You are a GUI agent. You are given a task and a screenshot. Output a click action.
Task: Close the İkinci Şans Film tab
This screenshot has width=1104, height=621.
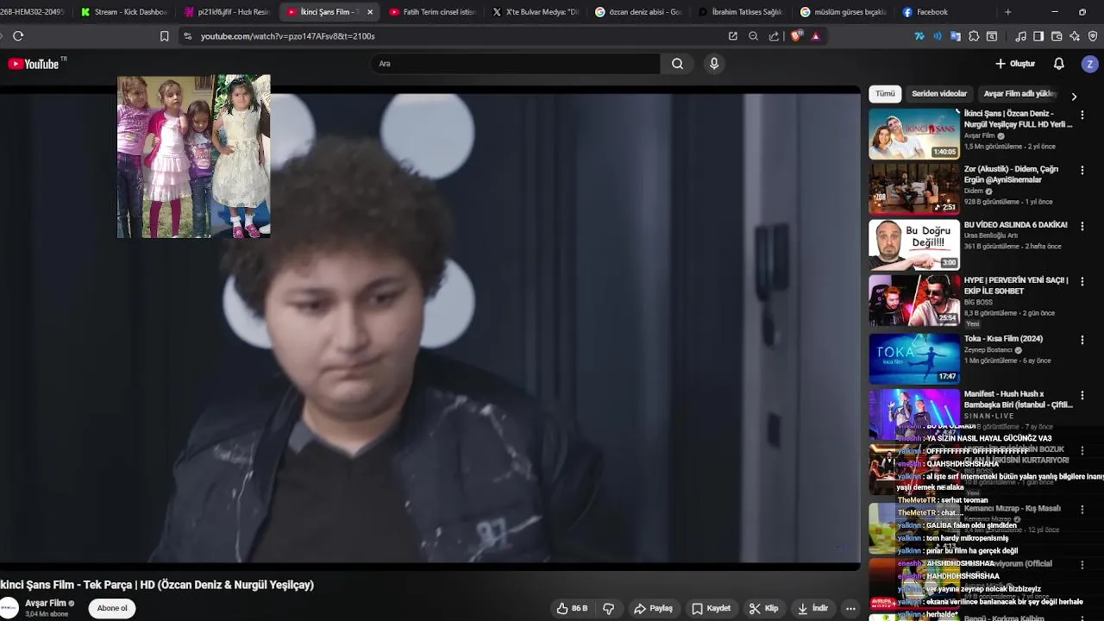point(370,12)
